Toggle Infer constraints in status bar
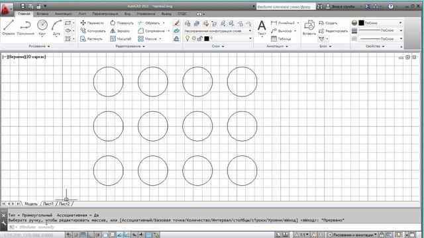424x238 pixels. click(x=69, y=235)
